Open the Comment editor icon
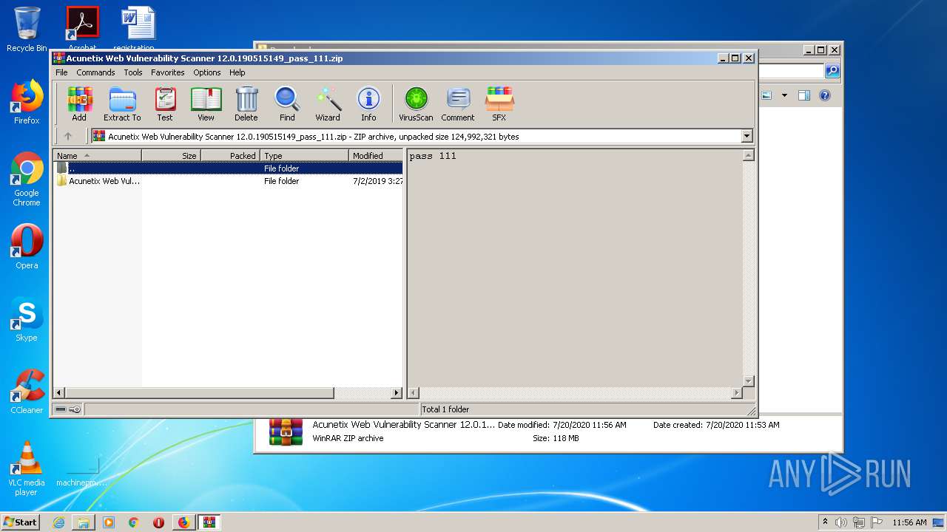This screenshot has height=532, width=947. 458,103
